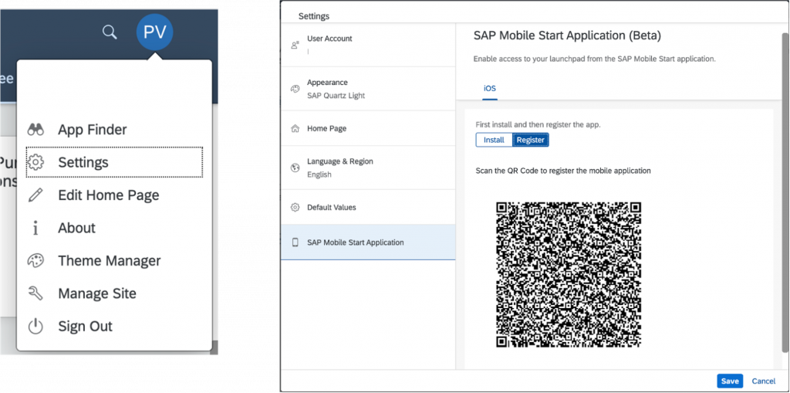The height and width of the screenshot is (393, 790).
Task: Select the Register segmented button
Action: pyautogui.click(x=531, y=140)
